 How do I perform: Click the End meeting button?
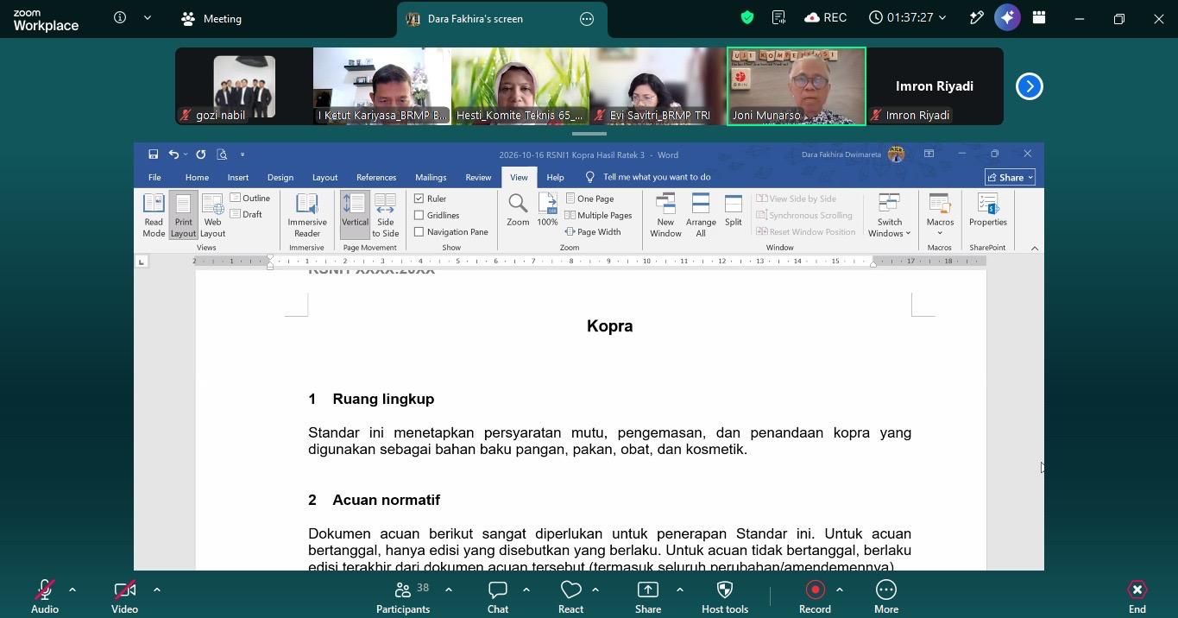click(1137, 596)
